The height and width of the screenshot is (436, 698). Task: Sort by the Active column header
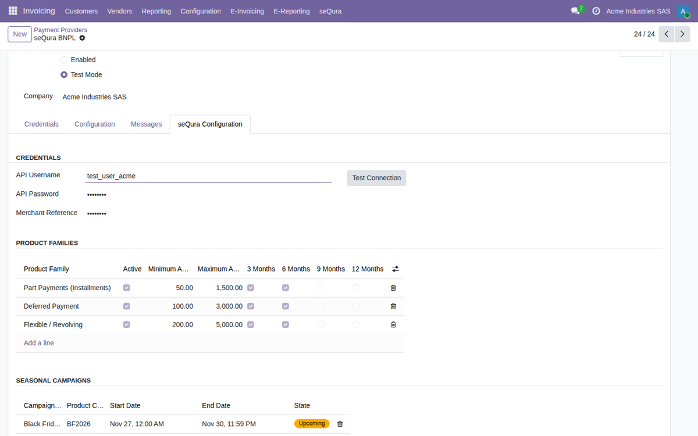pyautogui.click(x=132, y=269)
